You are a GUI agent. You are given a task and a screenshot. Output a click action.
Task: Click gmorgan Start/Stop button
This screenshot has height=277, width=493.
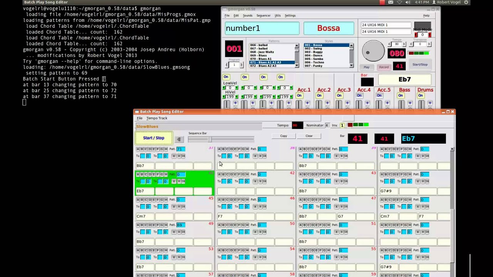point(420,65)
